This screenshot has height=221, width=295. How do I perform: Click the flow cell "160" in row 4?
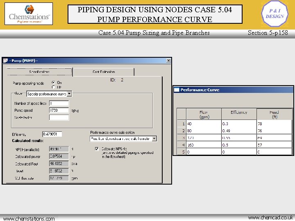pos(204,145)
